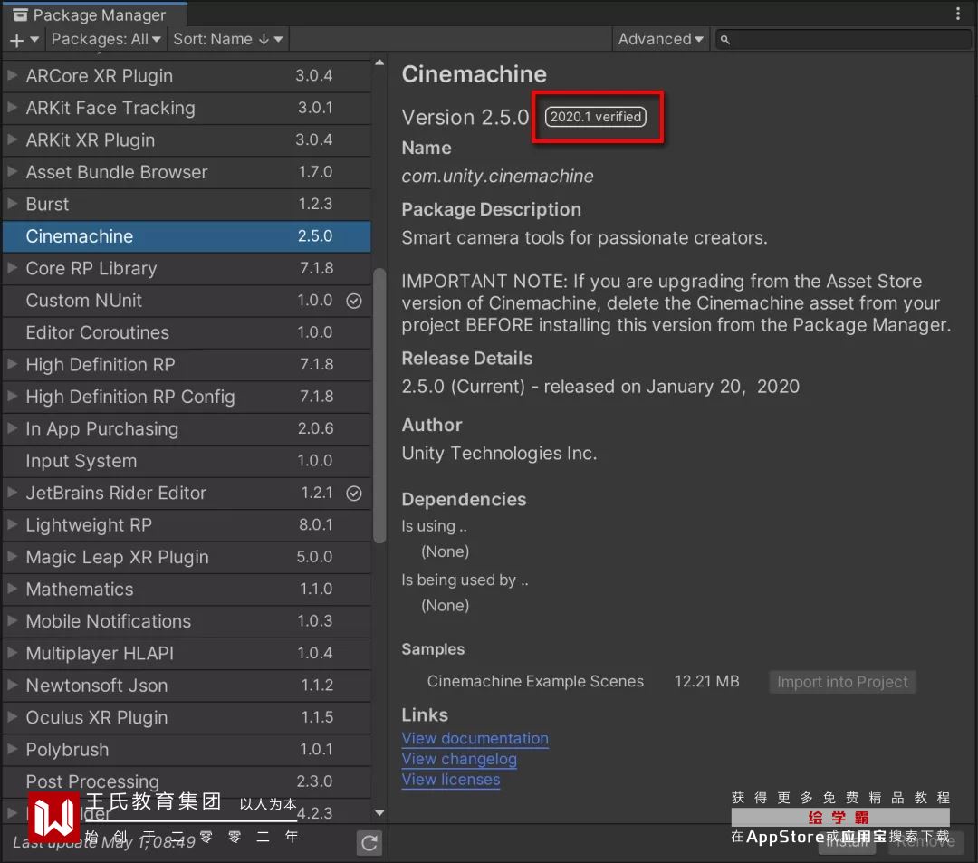This screenshot has height=863, width=978.
Task: Click the scroll up arrow of package list
Action: [379, 63]
